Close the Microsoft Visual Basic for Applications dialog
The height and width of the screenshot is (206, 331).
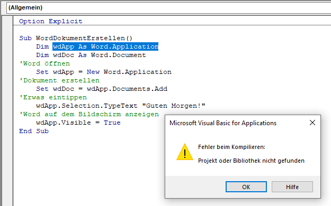[x=312, y=123]
